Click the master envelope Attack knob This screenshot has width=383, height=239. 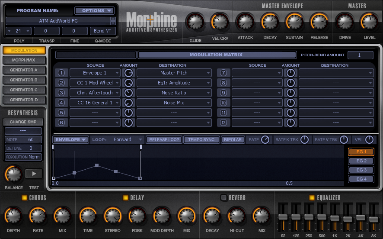pos(246,22)
